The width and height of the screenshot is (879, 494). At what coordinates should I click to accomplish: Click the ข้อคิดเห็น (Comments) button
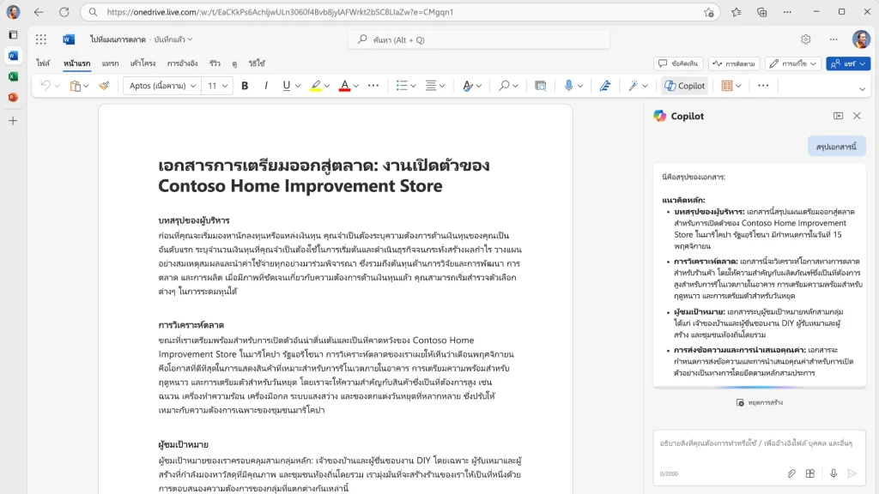[x=678, y=63]
